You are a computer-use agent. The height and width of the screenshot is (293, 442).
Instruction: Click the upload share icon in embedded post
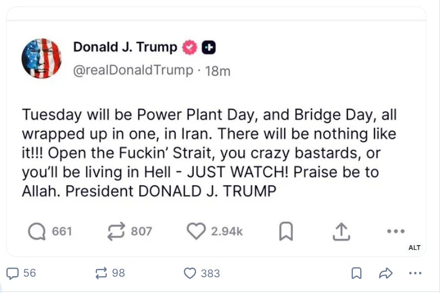(x=340, y=232)
